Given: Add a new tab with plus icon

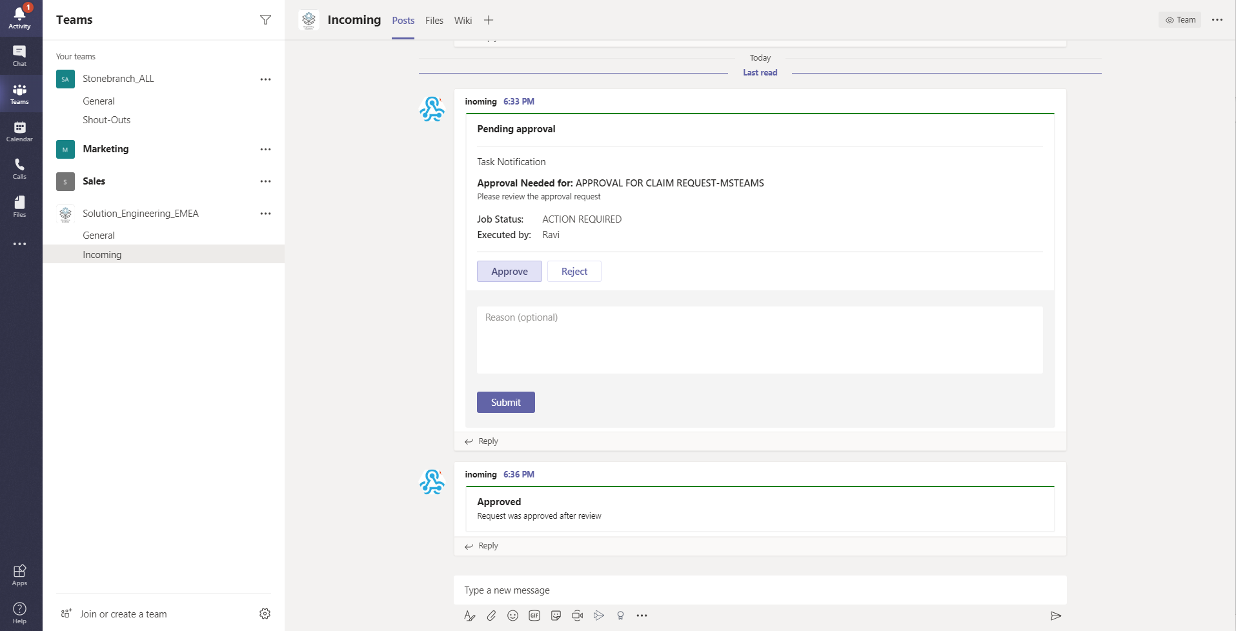Looking at the screenshot, I should tap(489, 20).
